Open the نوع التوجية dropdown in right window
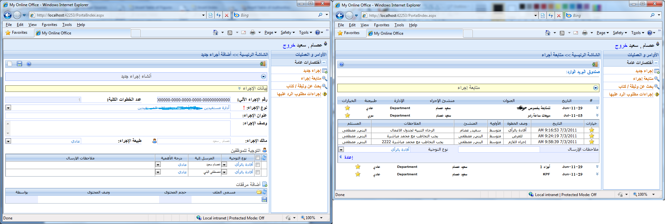Viewport: 665px width, 224px height. click(x=341, y=150)
